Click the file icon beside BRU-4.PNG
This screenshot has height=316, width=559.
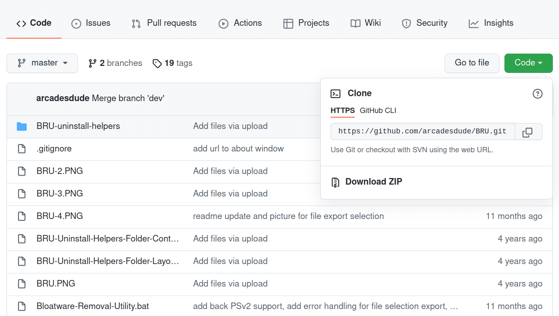pyautogui.click(x=22, y=216)
